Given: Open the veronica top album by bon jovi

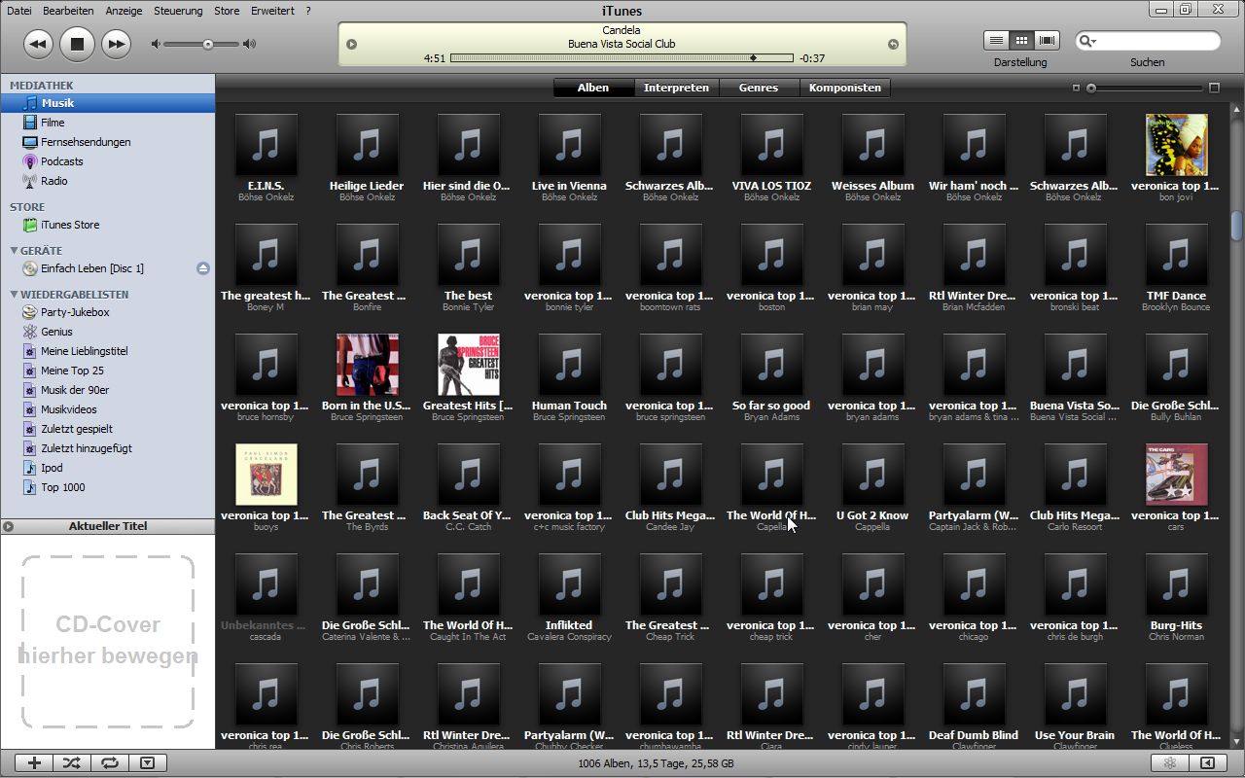Looking at the screenshot, I should click(x=1176, y=145).
